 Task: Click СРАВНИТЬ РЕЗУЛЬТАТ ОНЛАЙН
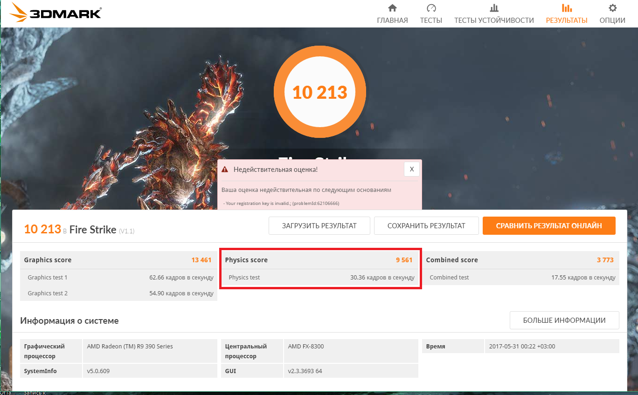(x=549, y=226)
